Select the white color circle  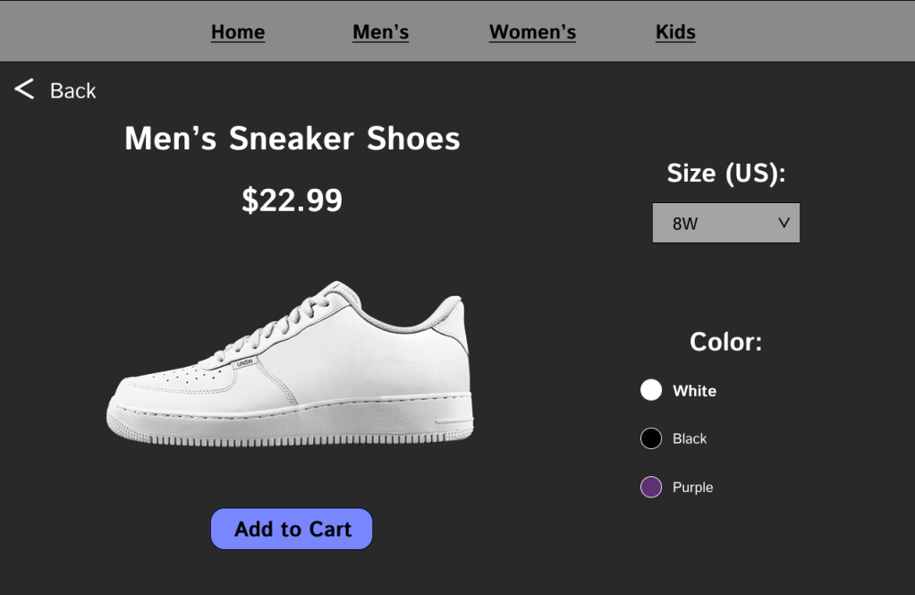point(651,390)
